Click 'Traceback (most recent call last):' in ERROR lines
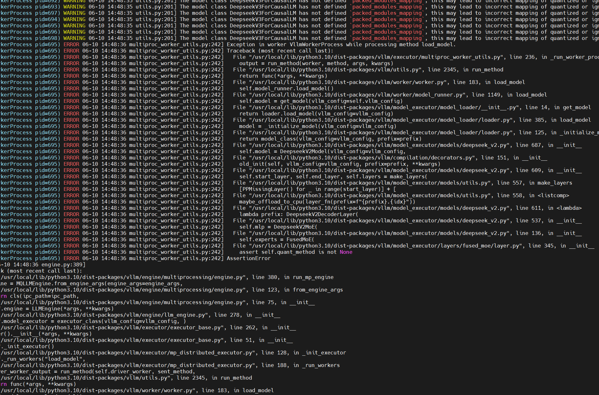 (280, 51)
